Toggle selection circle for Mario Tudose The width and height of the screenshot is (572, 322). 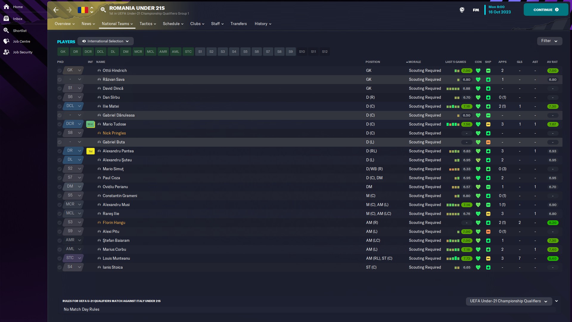click(x=60, y=124)
